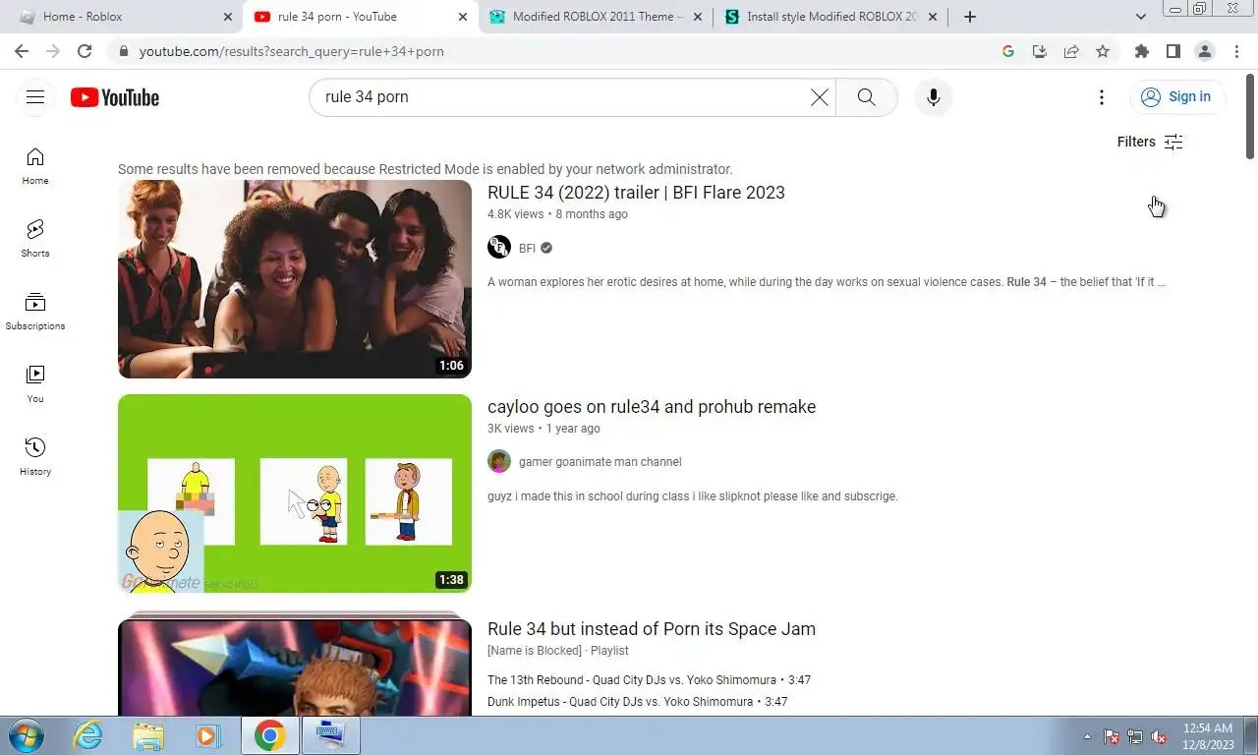Image resolution: width=1258 pixels, height=755 pixels.
Task: Play The 13th Rebound playlist track
Action: coord(649,680)
